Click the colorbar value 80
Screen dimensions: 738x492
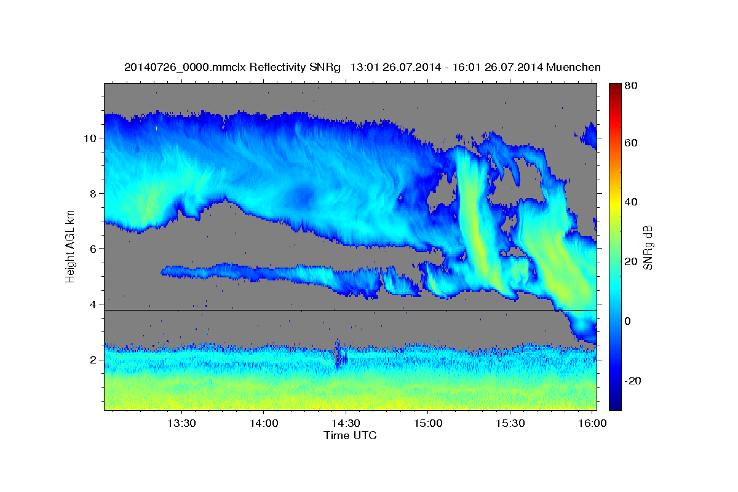tap(632, 86)
